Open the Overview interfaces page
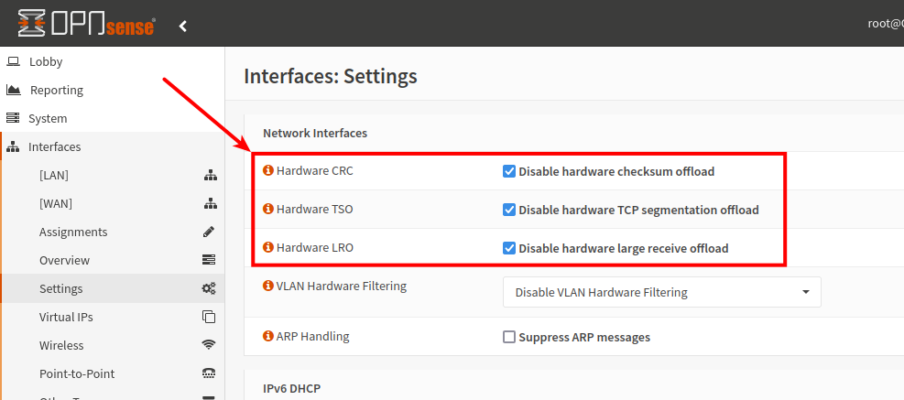This screenshot has width=904, height=400. [64, 260]
